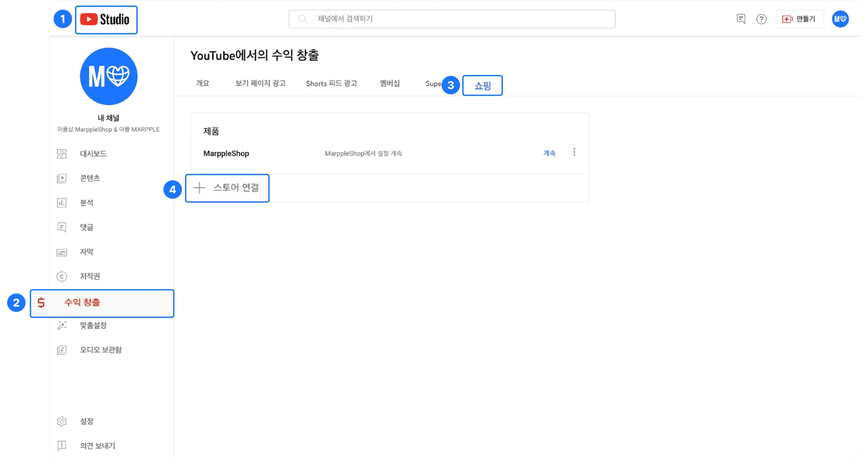Open the Customization (맞춤설정) wand icon

pyautogui.click(x=62, y=325)
